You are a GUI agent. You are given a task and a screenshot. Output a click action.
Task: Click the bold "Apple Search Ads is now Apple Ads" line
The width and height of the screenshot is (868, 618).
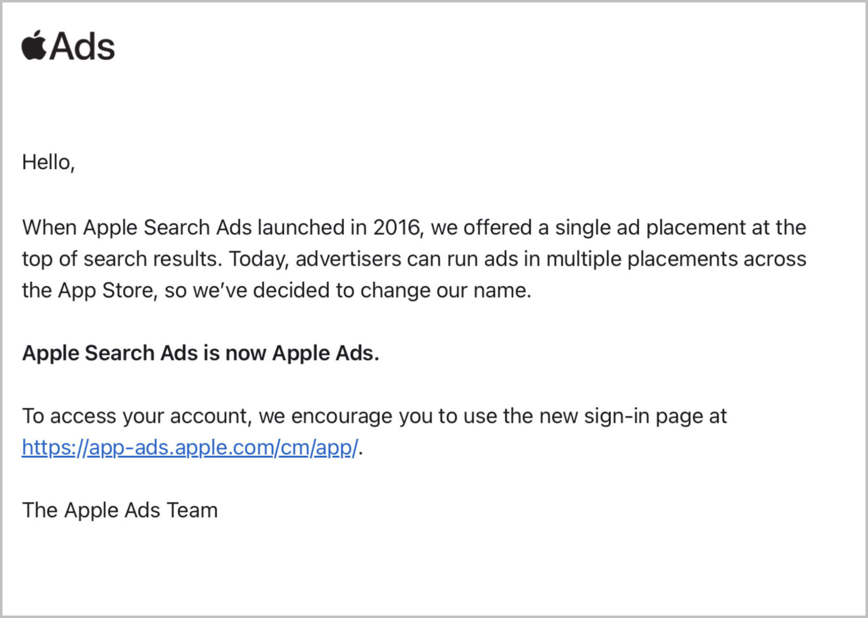pyautogui.click(x=200, y=353)
